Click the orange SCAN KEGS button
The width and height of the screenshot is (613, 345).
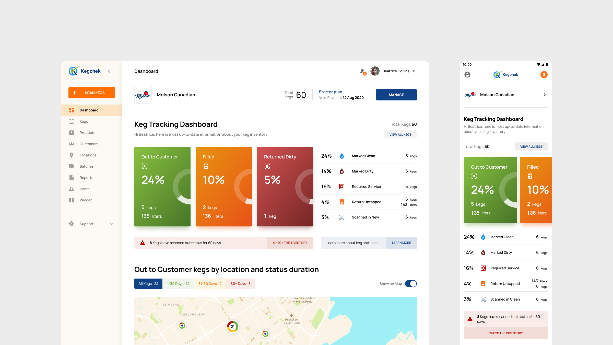coord(92,93)
